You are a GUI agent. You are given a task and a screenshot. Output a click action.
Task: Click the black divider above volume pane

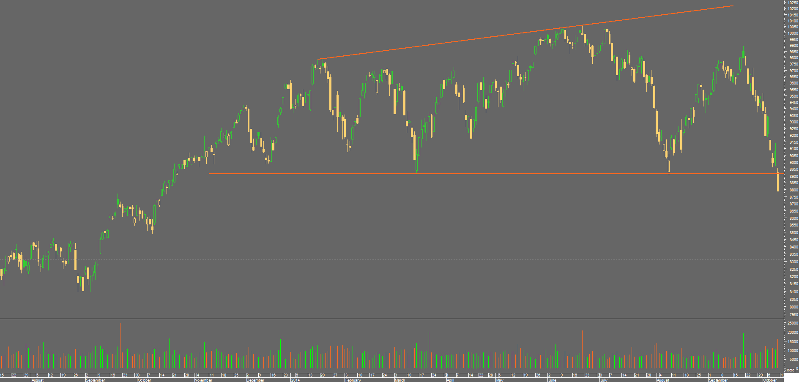pos(392,319)
